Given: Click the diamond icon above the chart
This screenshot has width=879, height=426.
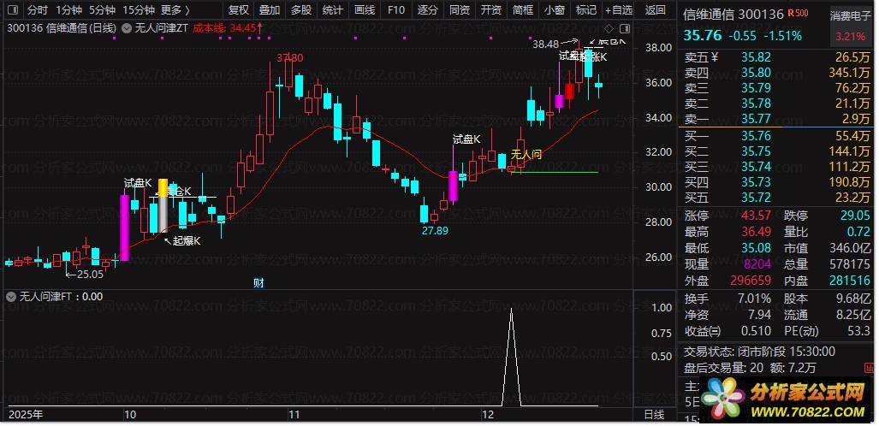Looking at the screenshot, I should click(609, 28).
